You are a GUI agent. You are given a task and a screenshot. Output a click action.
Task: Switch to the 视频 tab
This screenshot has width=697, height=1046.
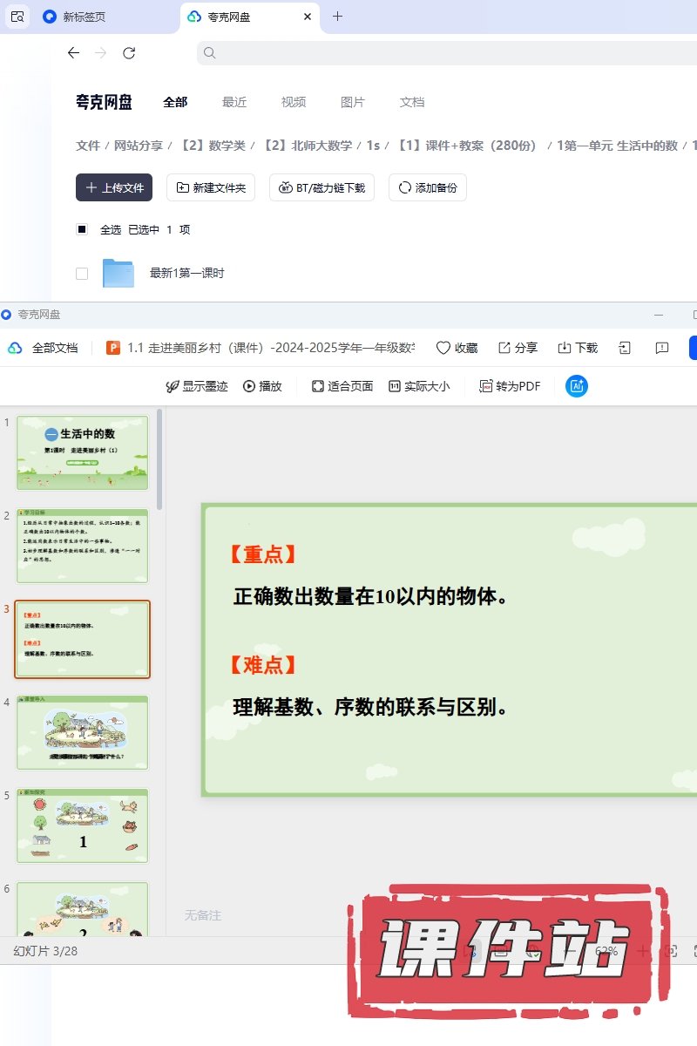pos(294,102)
